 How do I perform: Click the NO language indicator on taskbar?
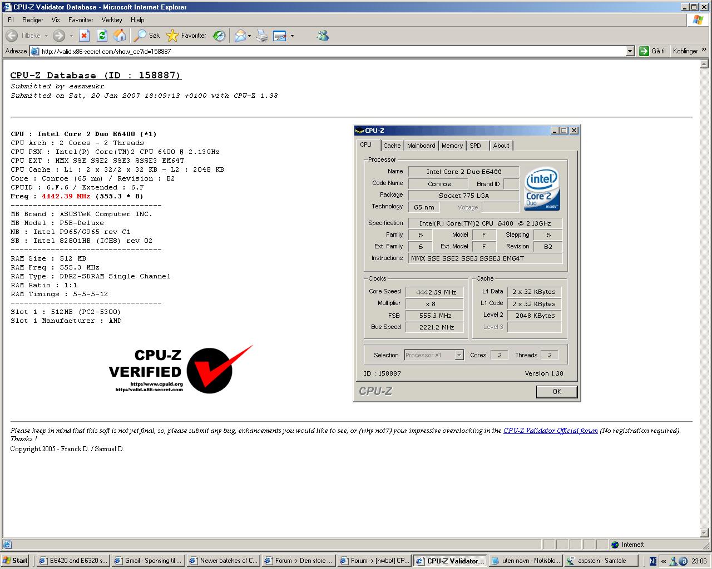point(653,561)
